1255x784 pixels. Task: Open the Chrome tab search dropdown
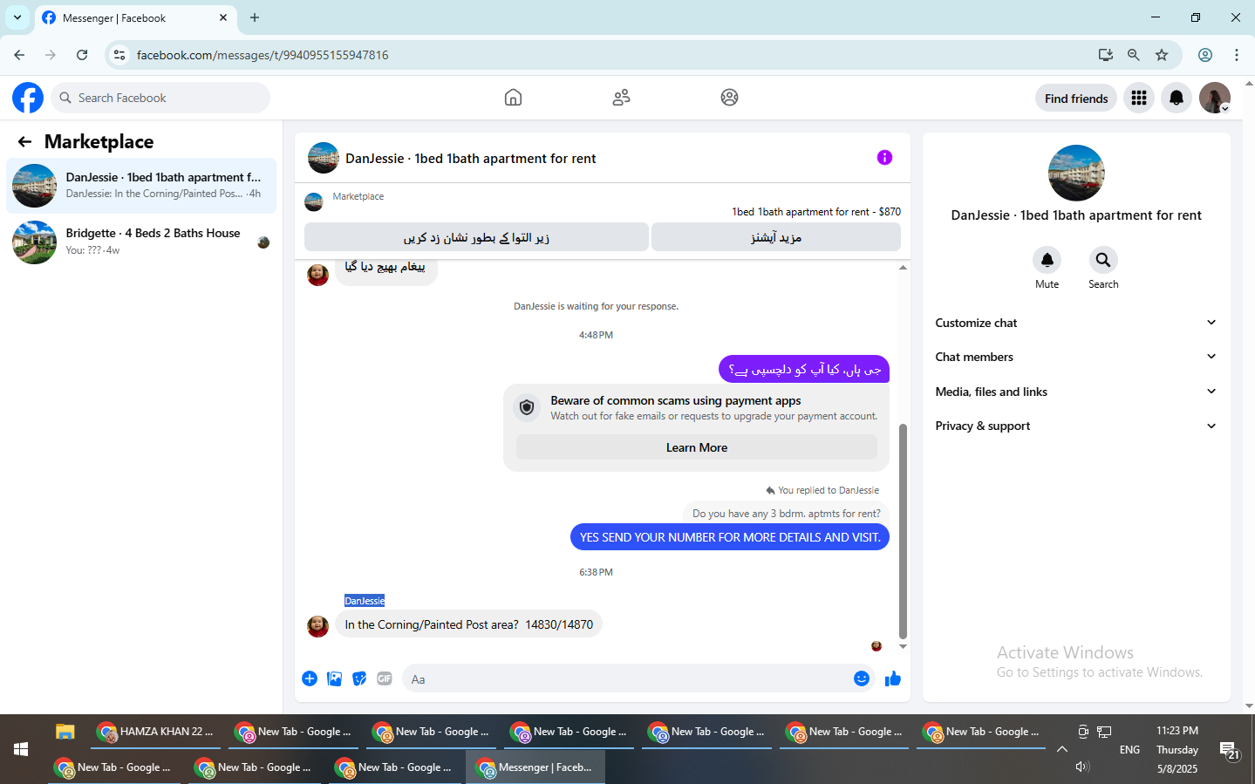[17, 17]
